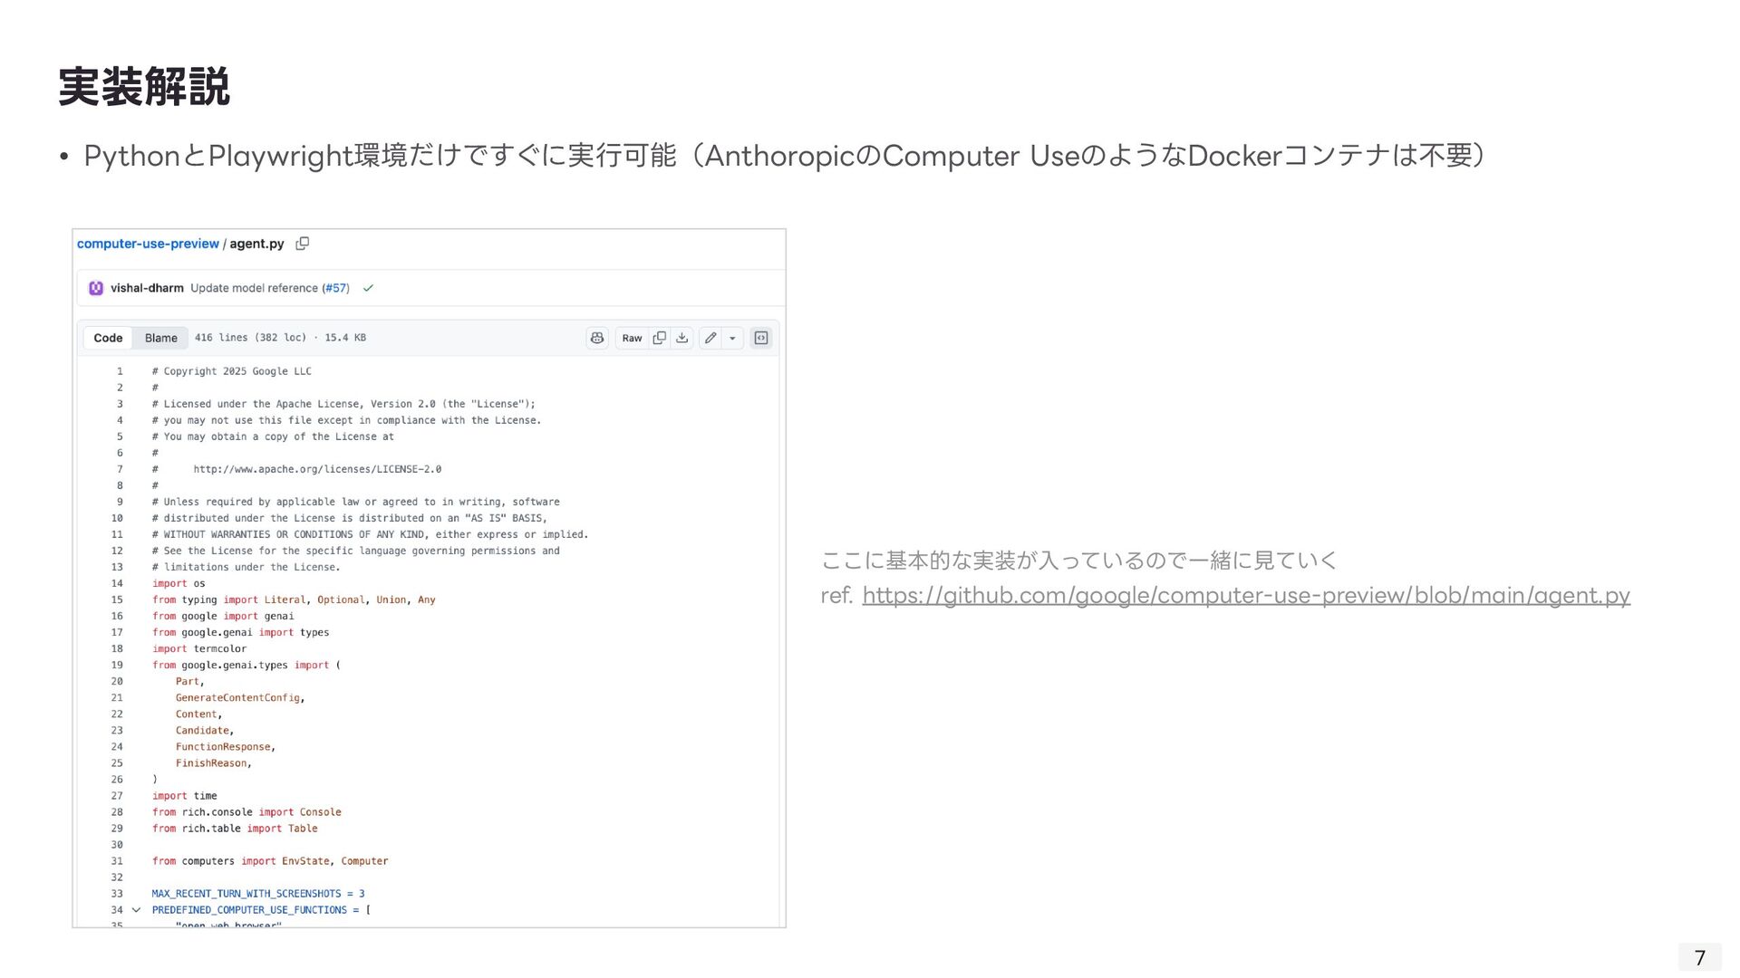Click the Update model reference commit message
The height and width of the screenshot is (978, 1740).
254,288
